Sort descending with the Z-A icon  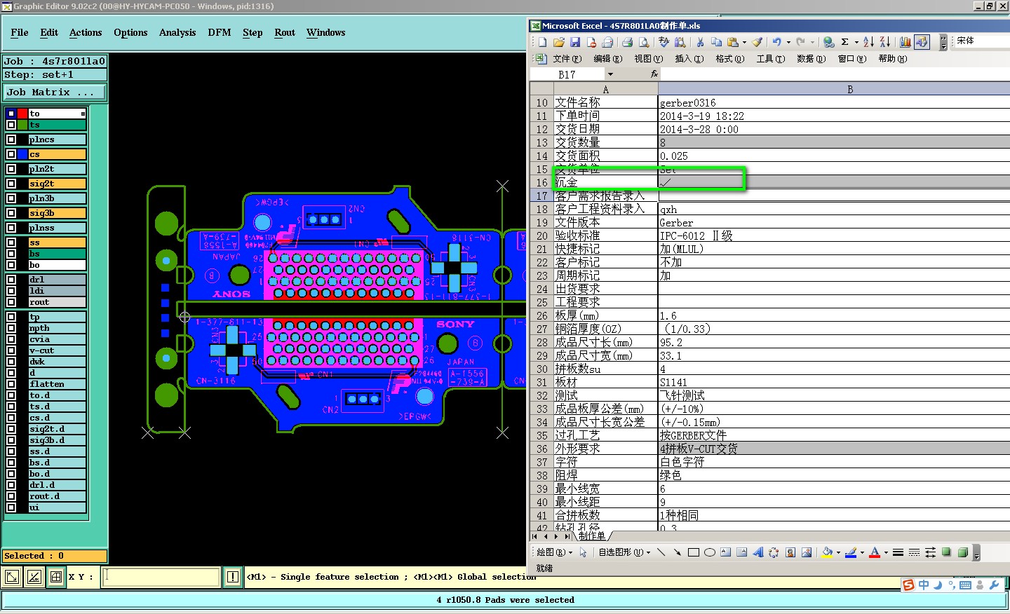coord(885,42)
